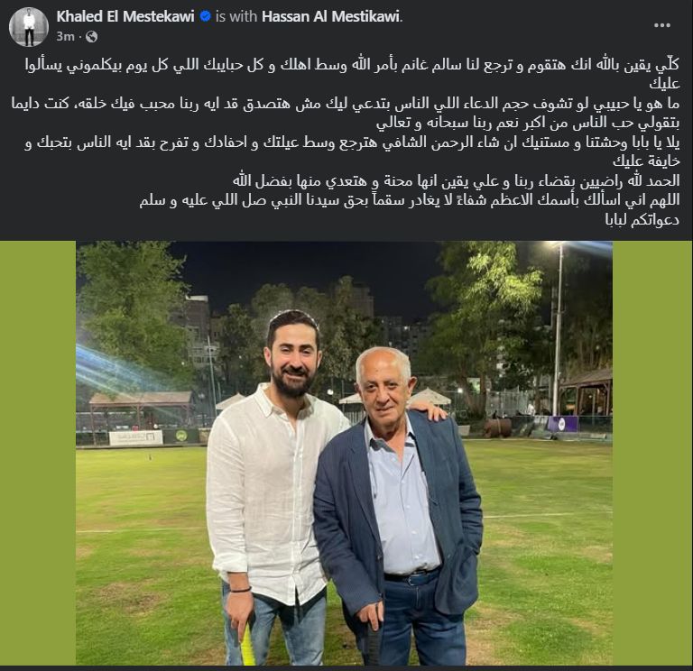
Task: Click the Arabic line starting "الحمد لله"
Action: [x=456, y=180]
